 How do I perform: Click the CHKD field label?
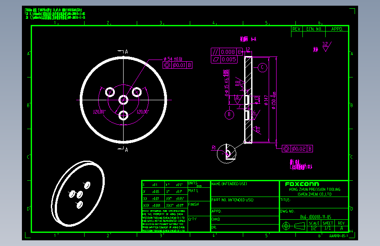pyautogui.click(x=216, y=219)
